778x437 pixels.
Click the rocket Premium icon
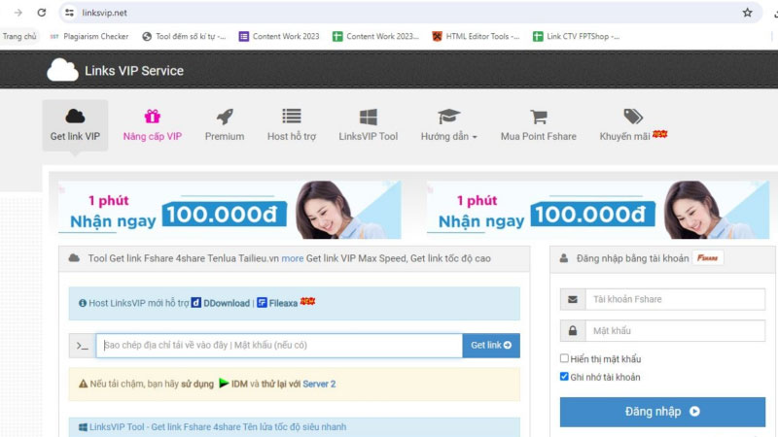click(x=225, y=117)
